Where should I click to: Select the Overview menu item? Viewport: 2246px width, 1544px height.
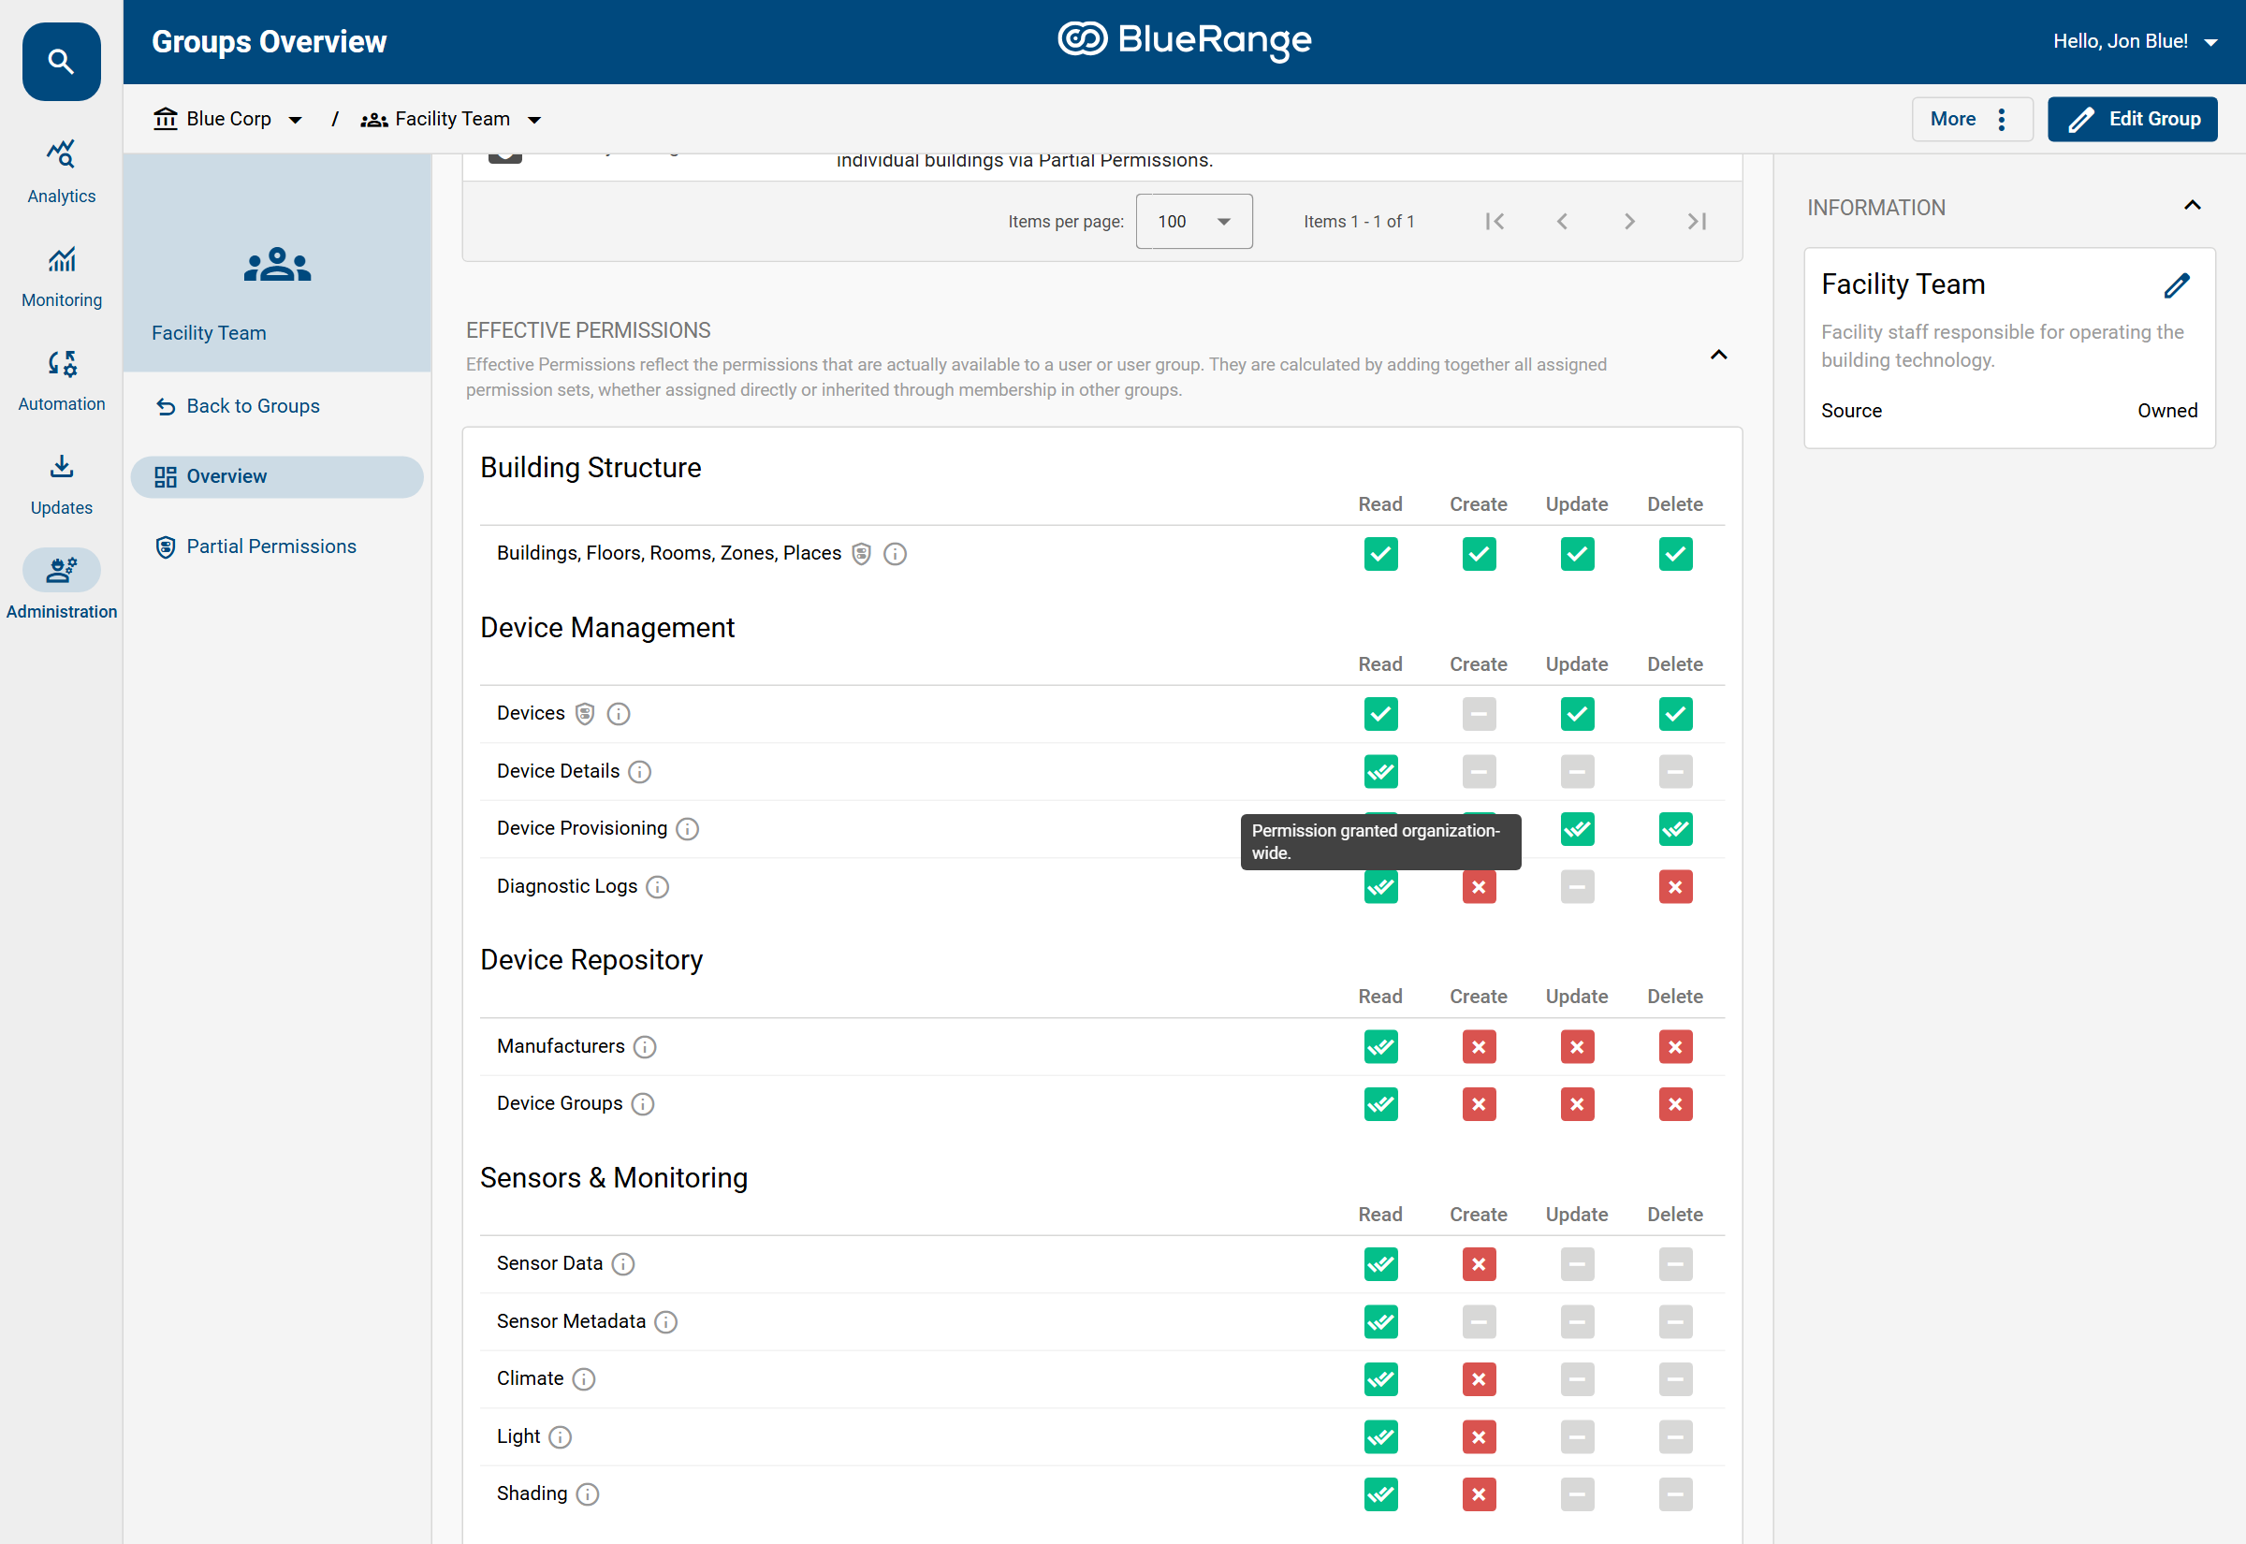point(277,477)
